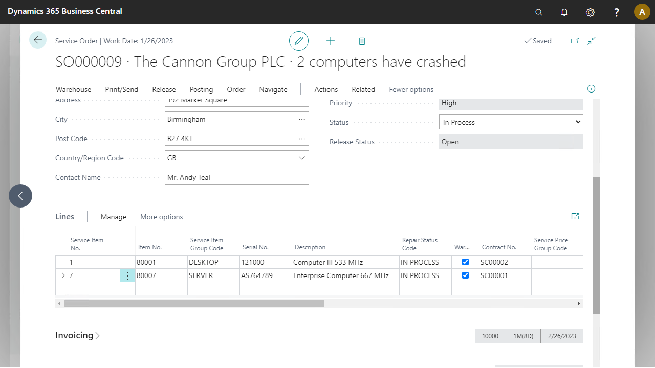Click Item No. 80007 cell
This screenshot has width=655, height=368.
pyautogui.click(x=161, y=275)
